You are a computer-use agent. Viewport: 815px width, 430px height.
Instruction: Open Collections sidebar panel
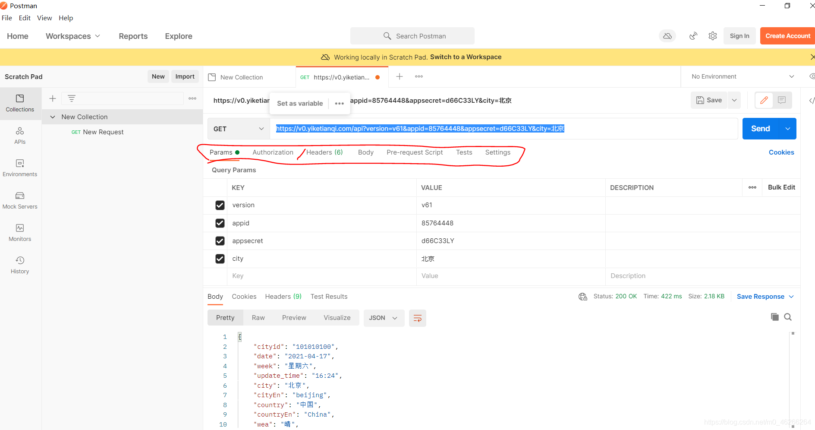click(20, 103)
